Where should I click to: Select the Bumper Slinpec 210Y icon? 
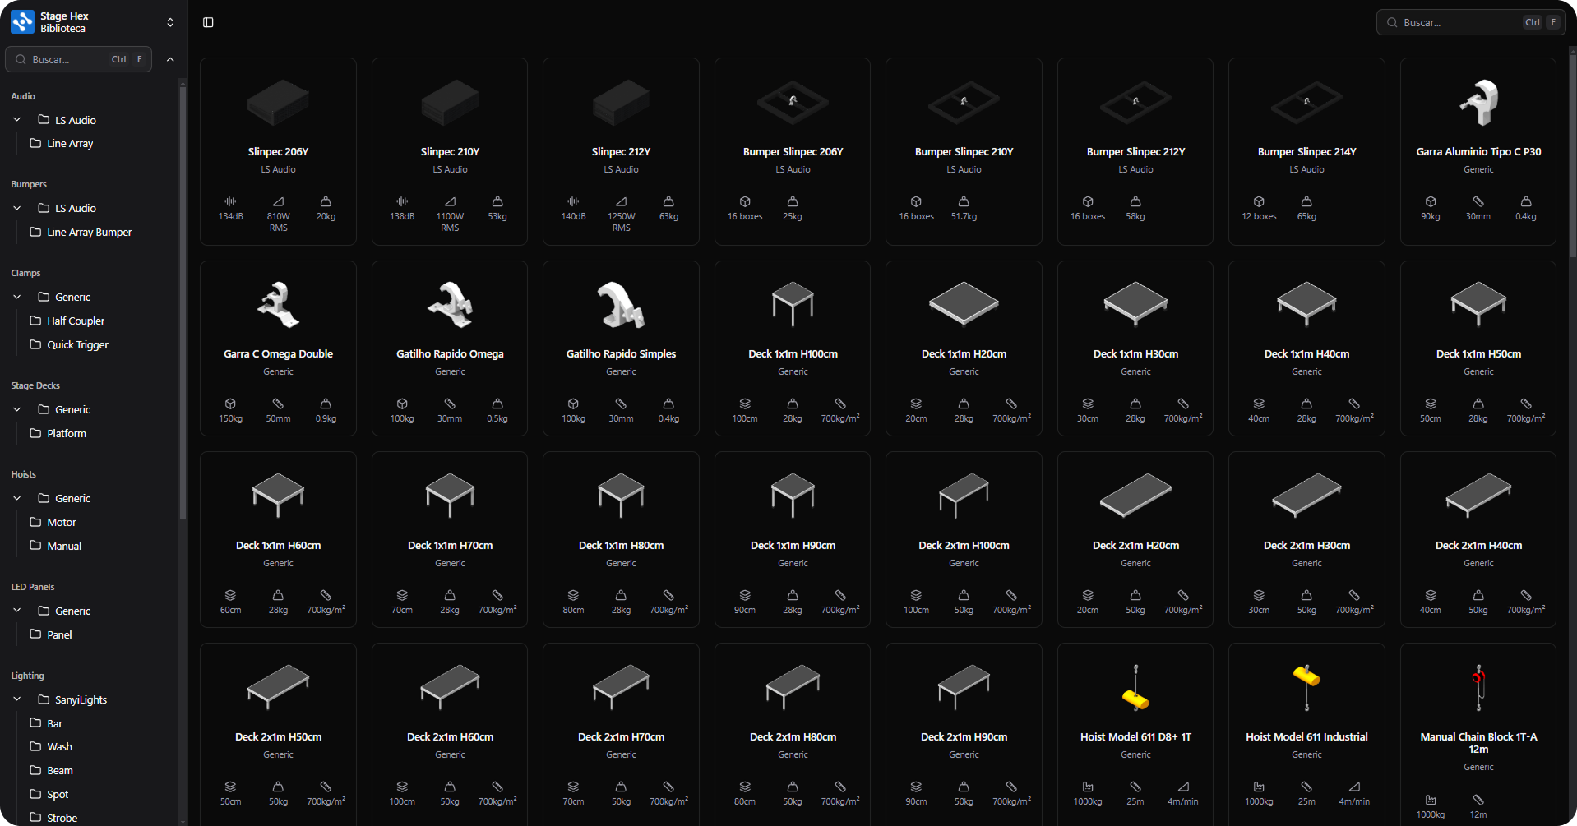964,103
